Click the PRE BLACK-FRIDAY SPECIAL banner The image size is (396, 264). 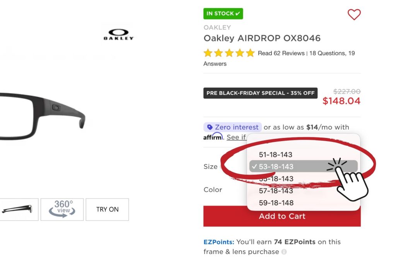click(260, 93)
